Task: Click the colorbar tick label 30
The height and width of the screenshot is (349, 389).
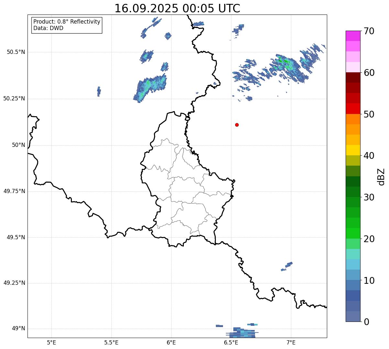Action: tap(369, 197)
